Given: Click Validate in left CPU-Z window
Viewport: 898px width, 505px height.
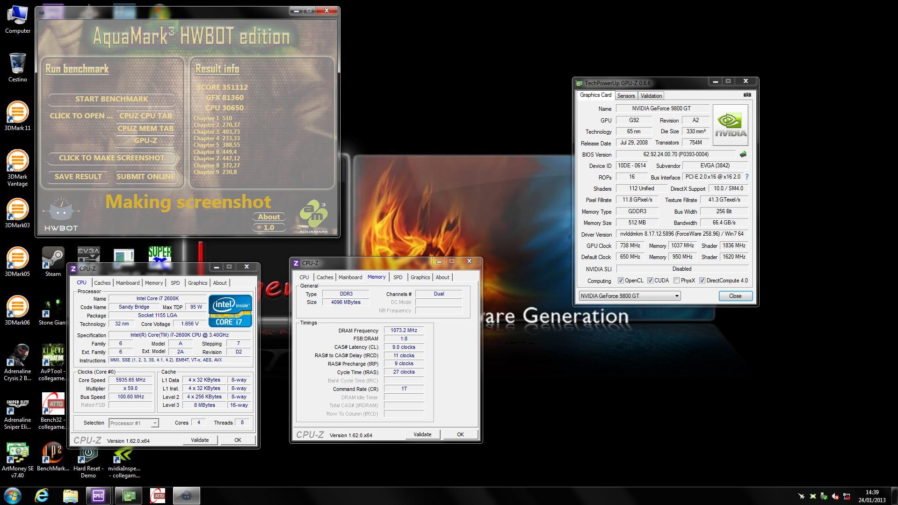Looking at the screenshot, I should 200,440.
